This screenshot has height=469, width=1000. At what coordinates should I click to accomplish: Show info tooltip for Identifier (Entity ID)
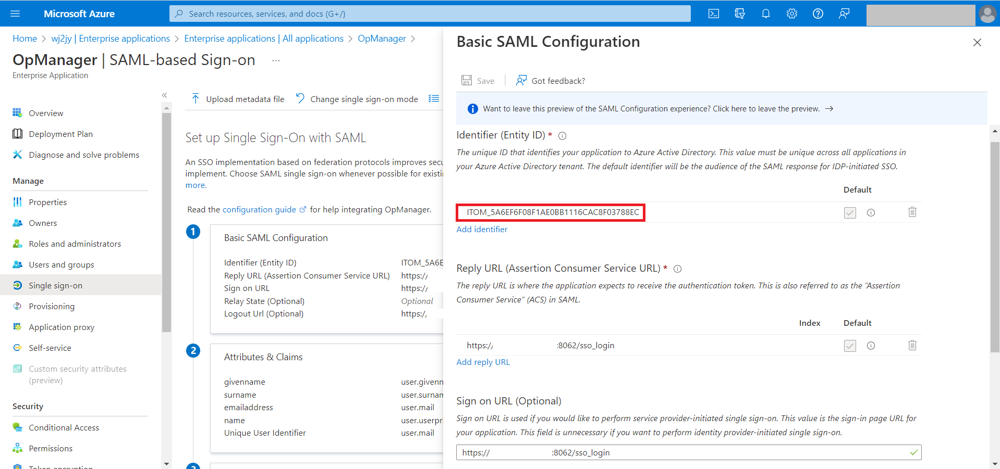563,136
